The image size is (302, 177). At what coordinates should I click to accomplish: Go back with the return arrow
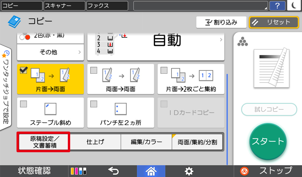tap(113, 171)
